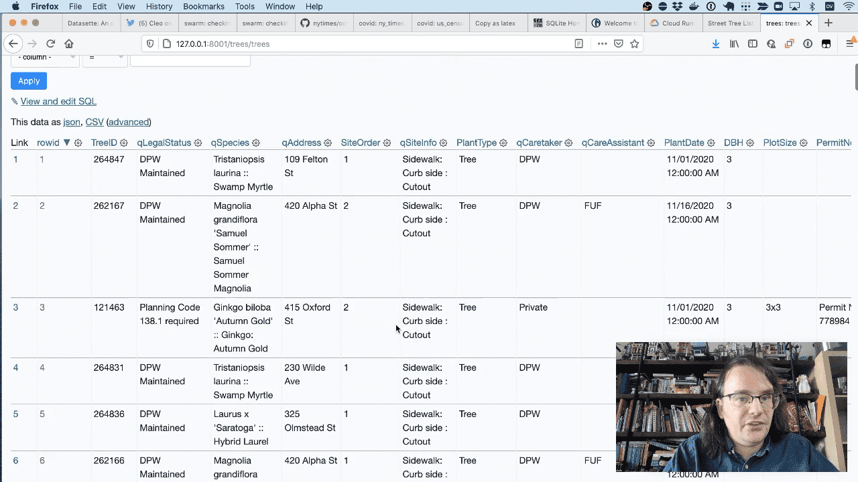
Task: Switch to the Street Tree List tab
Action: tap(730, 23)
